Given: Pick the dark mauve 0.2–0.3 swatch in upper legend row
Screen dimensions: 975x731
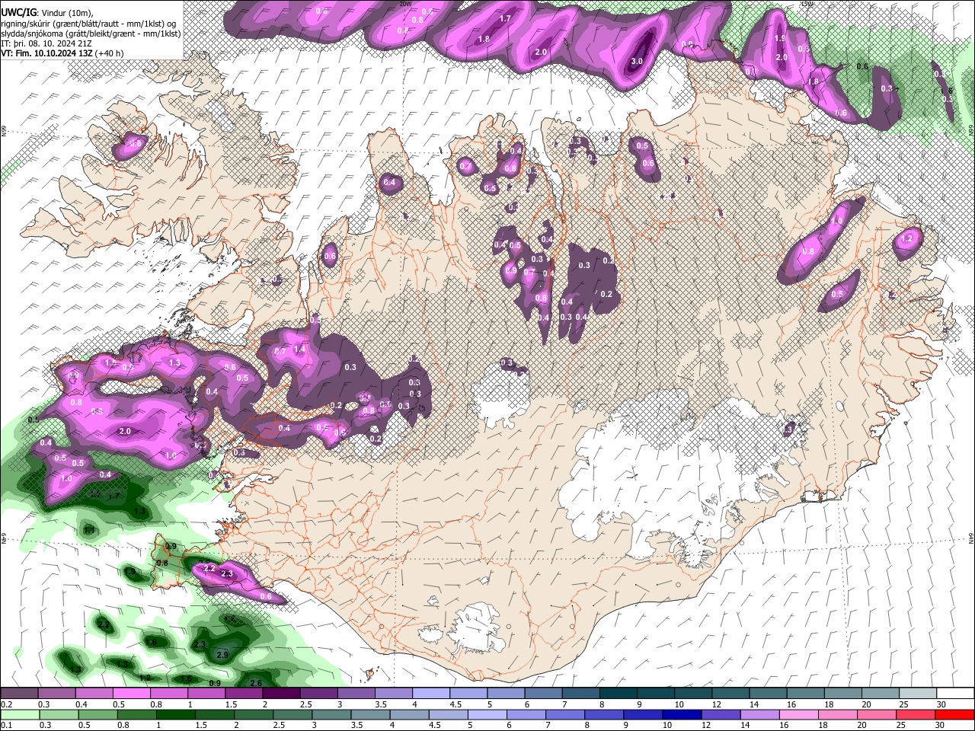Looking at the screenshot, I should [19, 694].
